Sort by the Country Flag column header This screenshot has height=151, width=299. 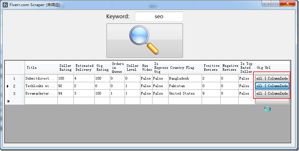[x=185, y=68]
